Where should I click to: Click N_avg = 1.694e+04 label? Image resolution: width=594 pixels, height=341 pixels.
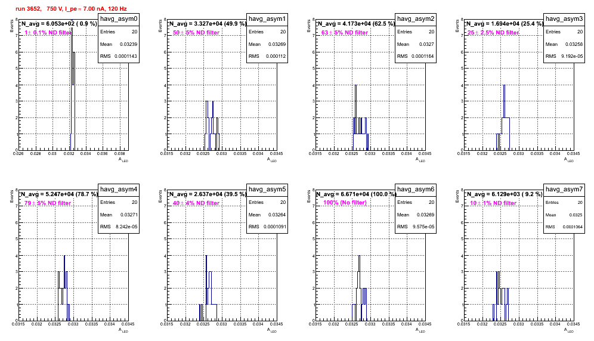click(x=505, y=24)
